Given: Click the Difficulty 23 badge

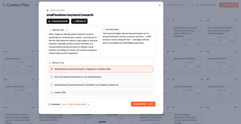Looking at the screenshot, I should tap(79, 21).
